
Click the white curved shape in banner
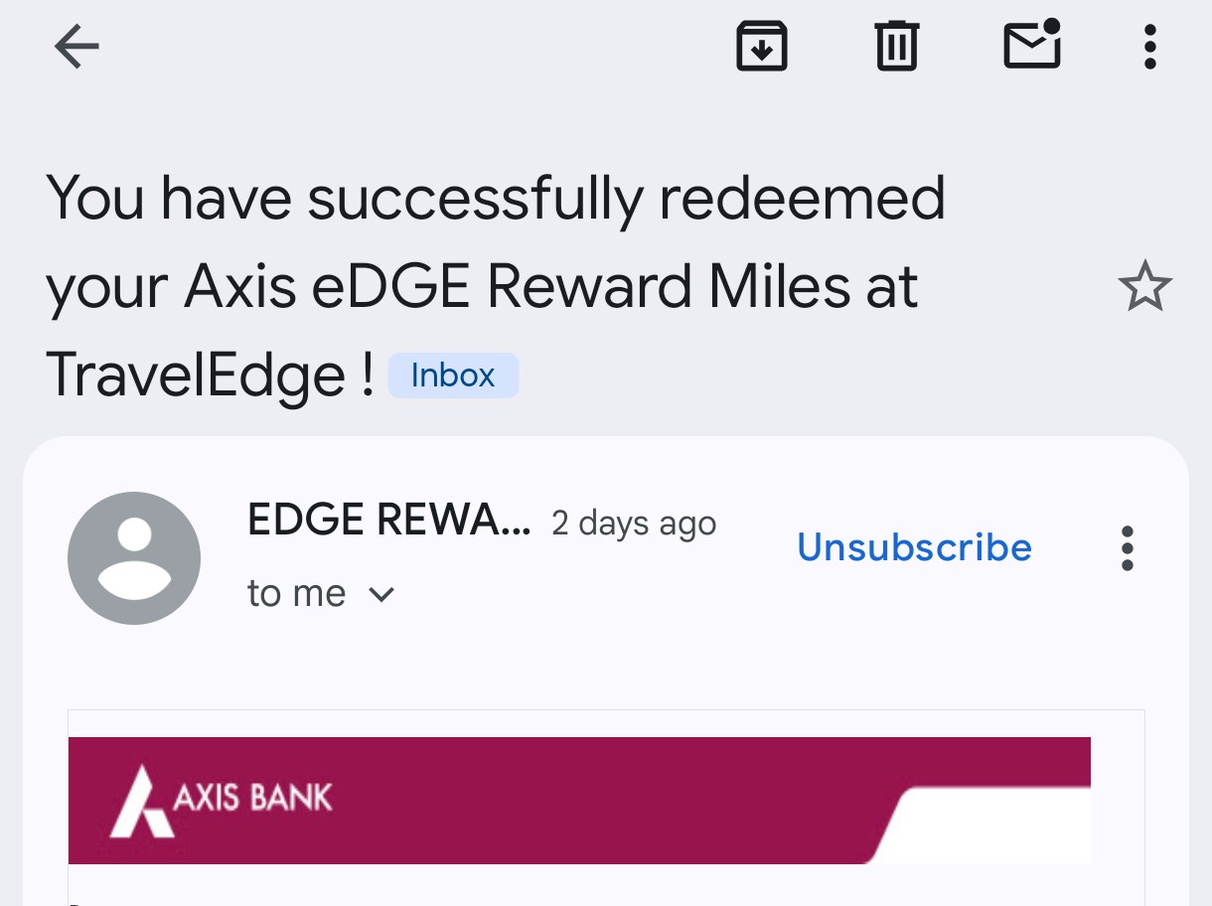point(984,825)
